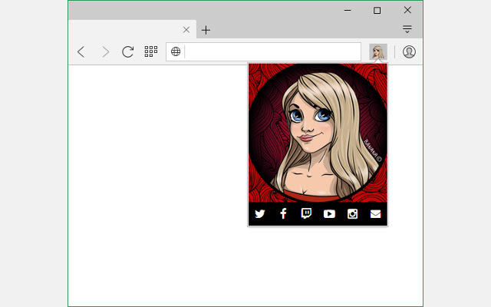Image resolution: width=491 pixels, height=307 pixels.
Task: Open the Twitter link in the popup
Action: pos(259,214)
